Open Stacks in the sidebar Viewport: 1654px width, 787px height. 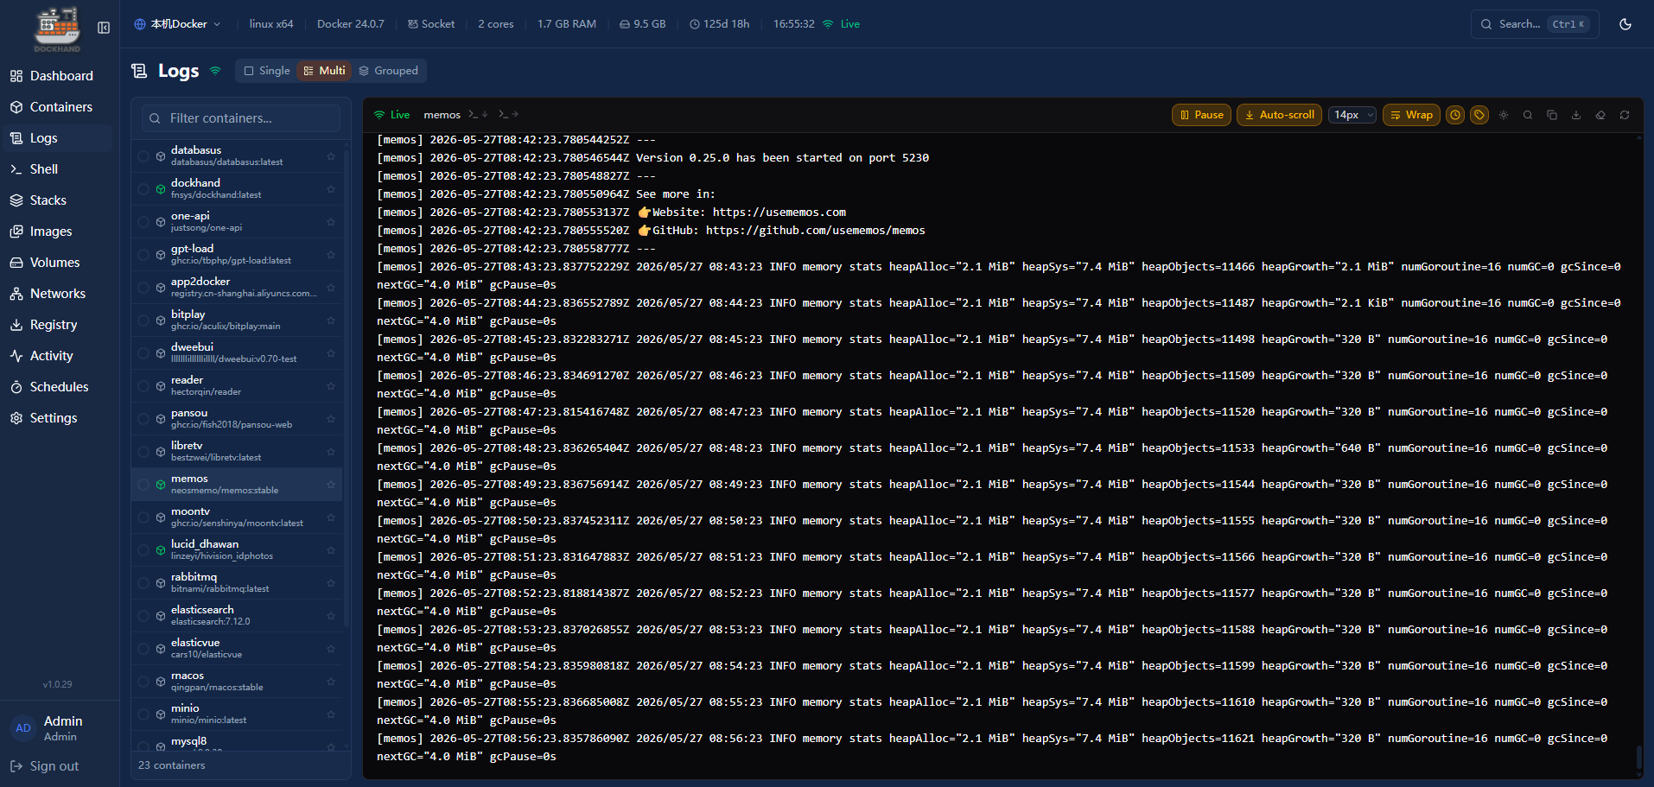pyautogui.click(x=57, y=200)
